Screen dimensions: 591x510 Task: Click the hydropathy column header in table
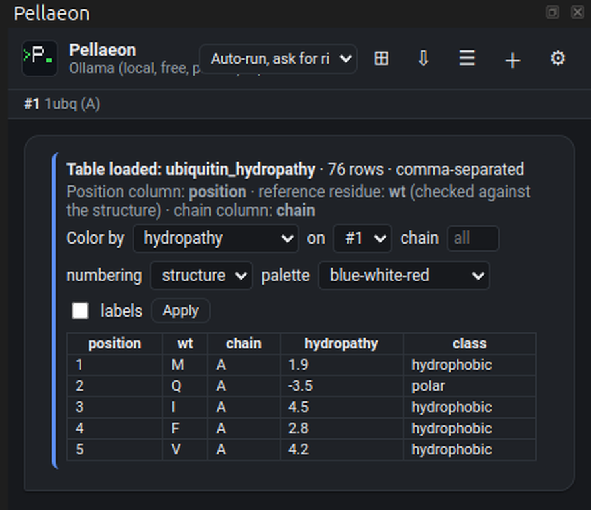(341, 344)
